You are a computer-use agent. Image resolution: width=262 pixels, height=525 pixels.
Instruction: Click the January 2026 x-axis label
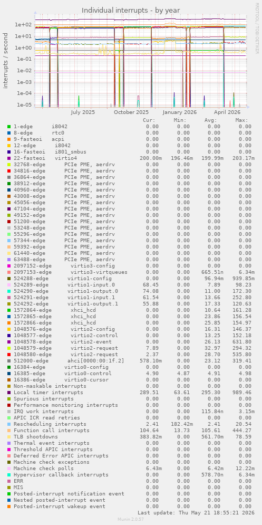click(180, 112)
